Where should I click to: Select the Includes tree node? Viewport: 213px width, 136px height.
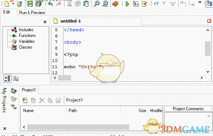tap(26, 30)
